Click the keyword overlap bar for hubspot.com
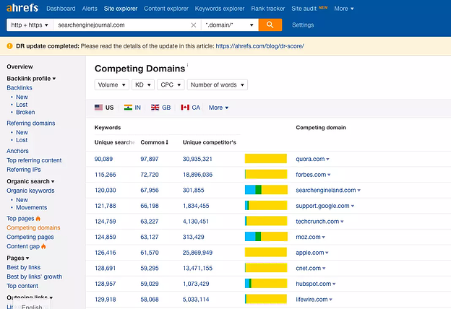The width and height of the screenshot is (451, 309). pyautogui.click(x=266, y=284)
